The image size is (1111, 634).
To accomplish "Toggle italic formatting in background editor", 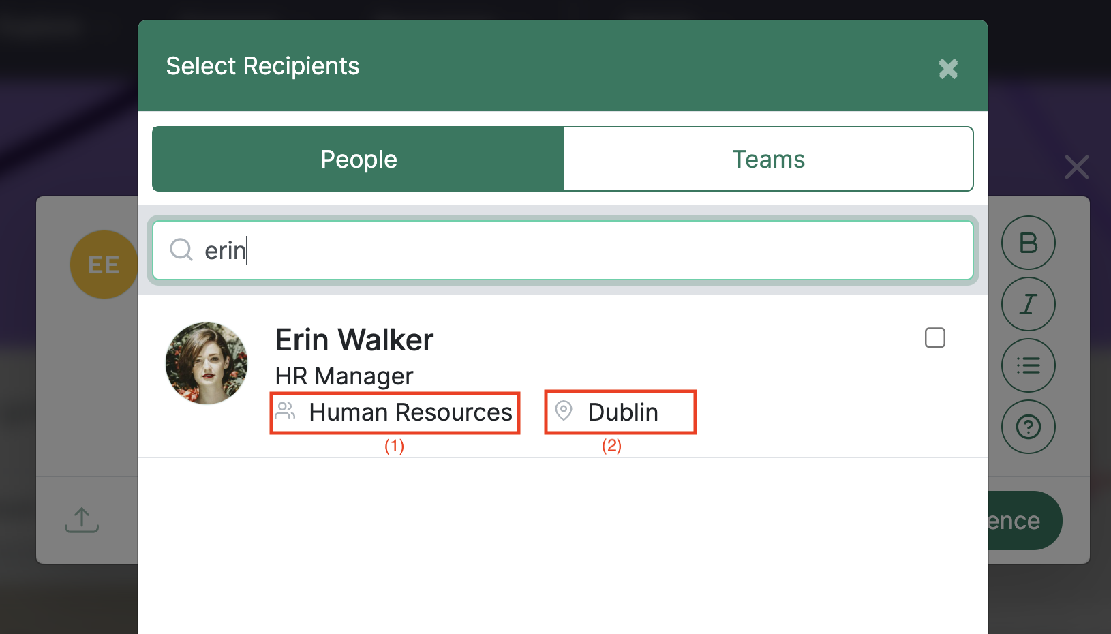I will 1029,304.
